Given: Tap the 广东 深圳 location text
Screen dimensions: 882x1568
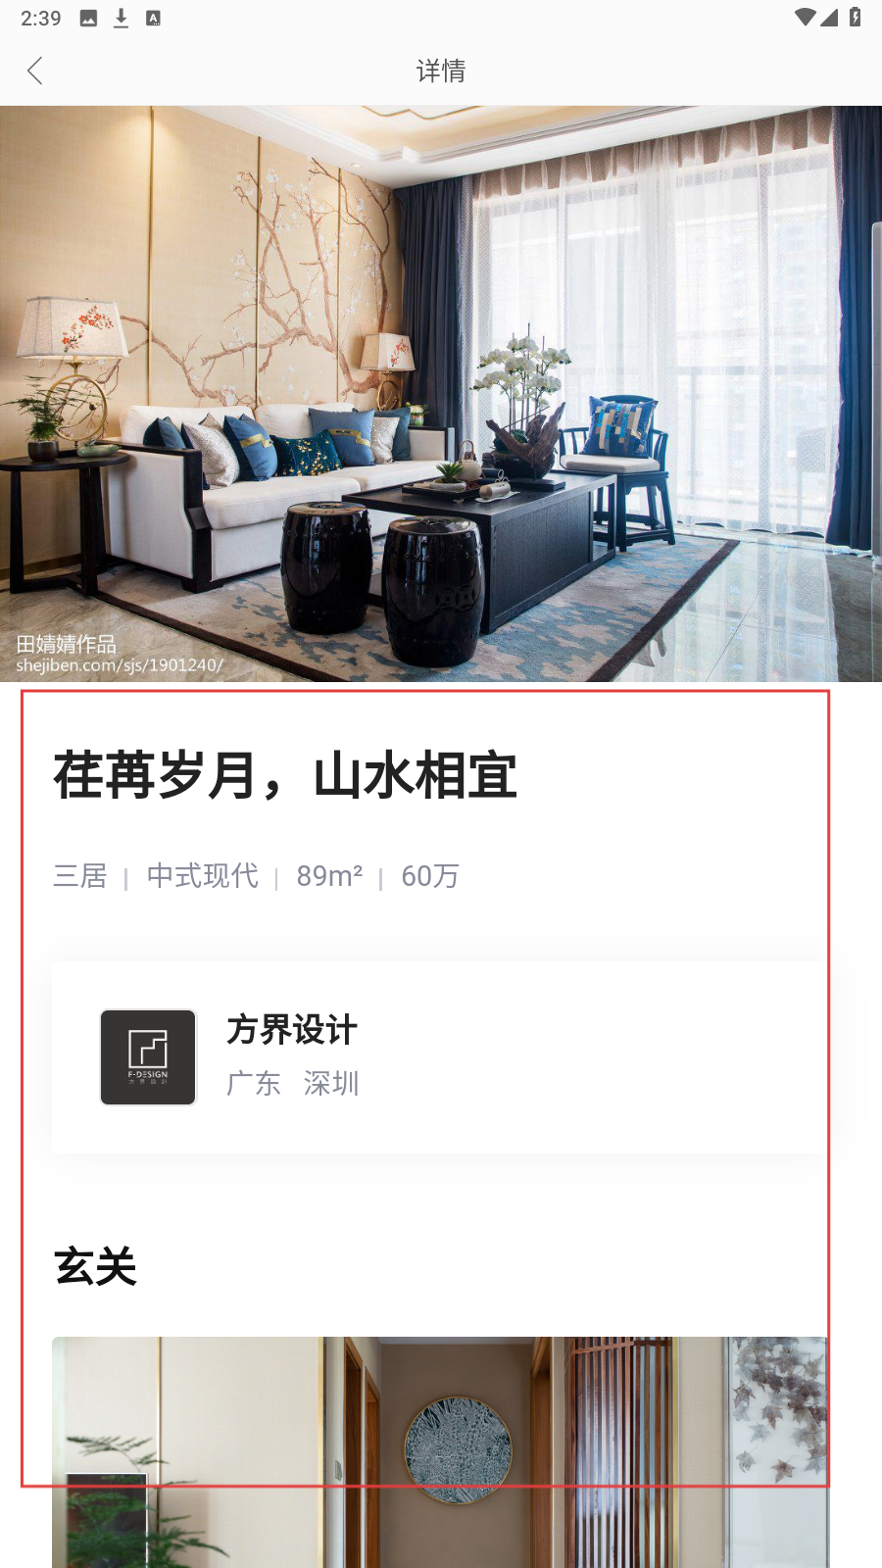Looking at the screenshot, I should pos(293,1083).
